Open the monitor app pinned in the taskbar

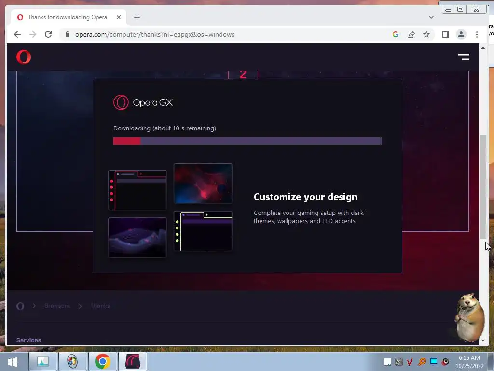coord(43,361)
